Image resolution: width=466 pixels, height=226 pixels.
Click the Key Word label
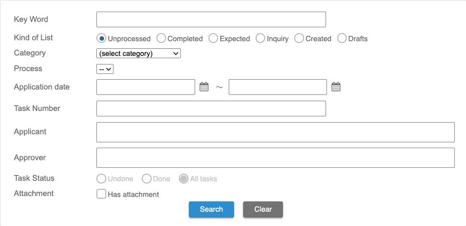pos(31,19)
